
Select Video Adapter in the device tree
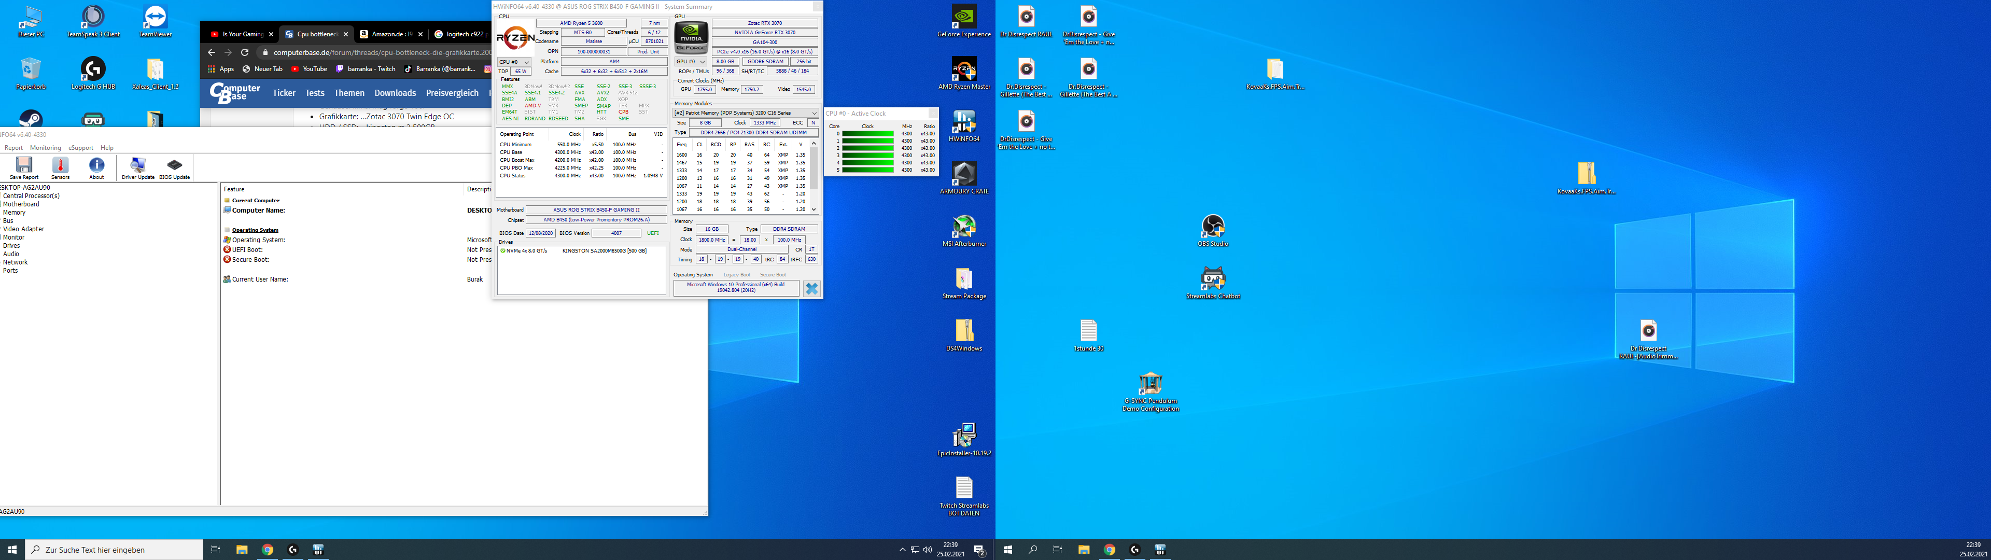[x=23, y=229]
